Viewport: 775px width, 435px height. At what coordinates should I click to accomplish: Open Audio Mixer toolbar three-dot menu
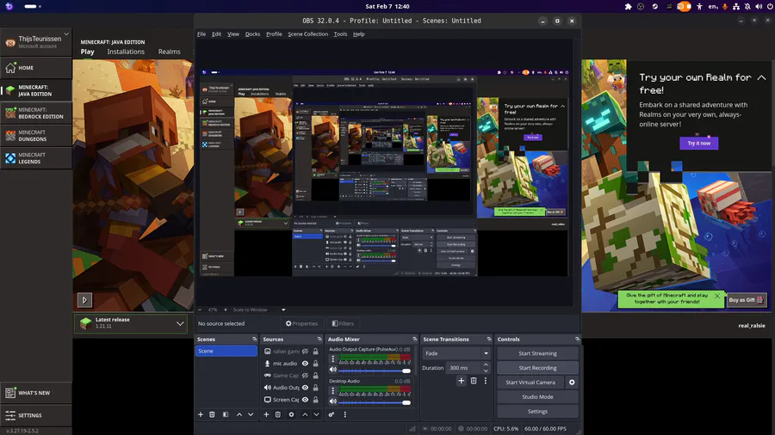pos(345,414)
